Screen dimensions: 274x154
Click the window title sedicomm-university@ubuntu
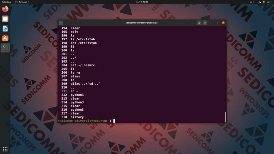coord(142,23)
